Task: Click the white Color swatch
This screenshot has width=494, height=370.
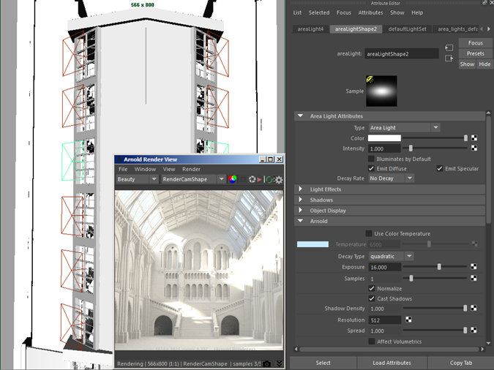Action: point(384,138)
